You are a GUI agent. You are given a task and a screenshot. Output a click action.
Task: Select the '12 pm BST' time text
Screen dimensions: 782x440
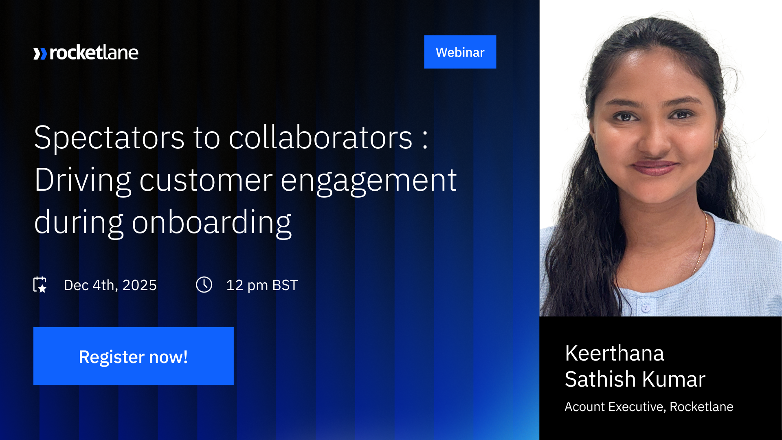pos(262,285)
